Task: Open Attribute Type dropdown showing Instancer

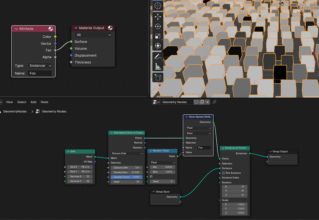Action: [x=40, y=66]
